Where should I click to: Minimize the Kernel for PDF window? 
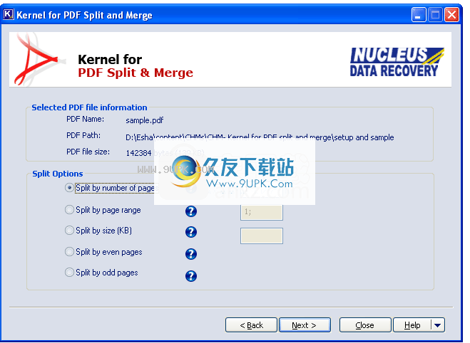[419, 14]
